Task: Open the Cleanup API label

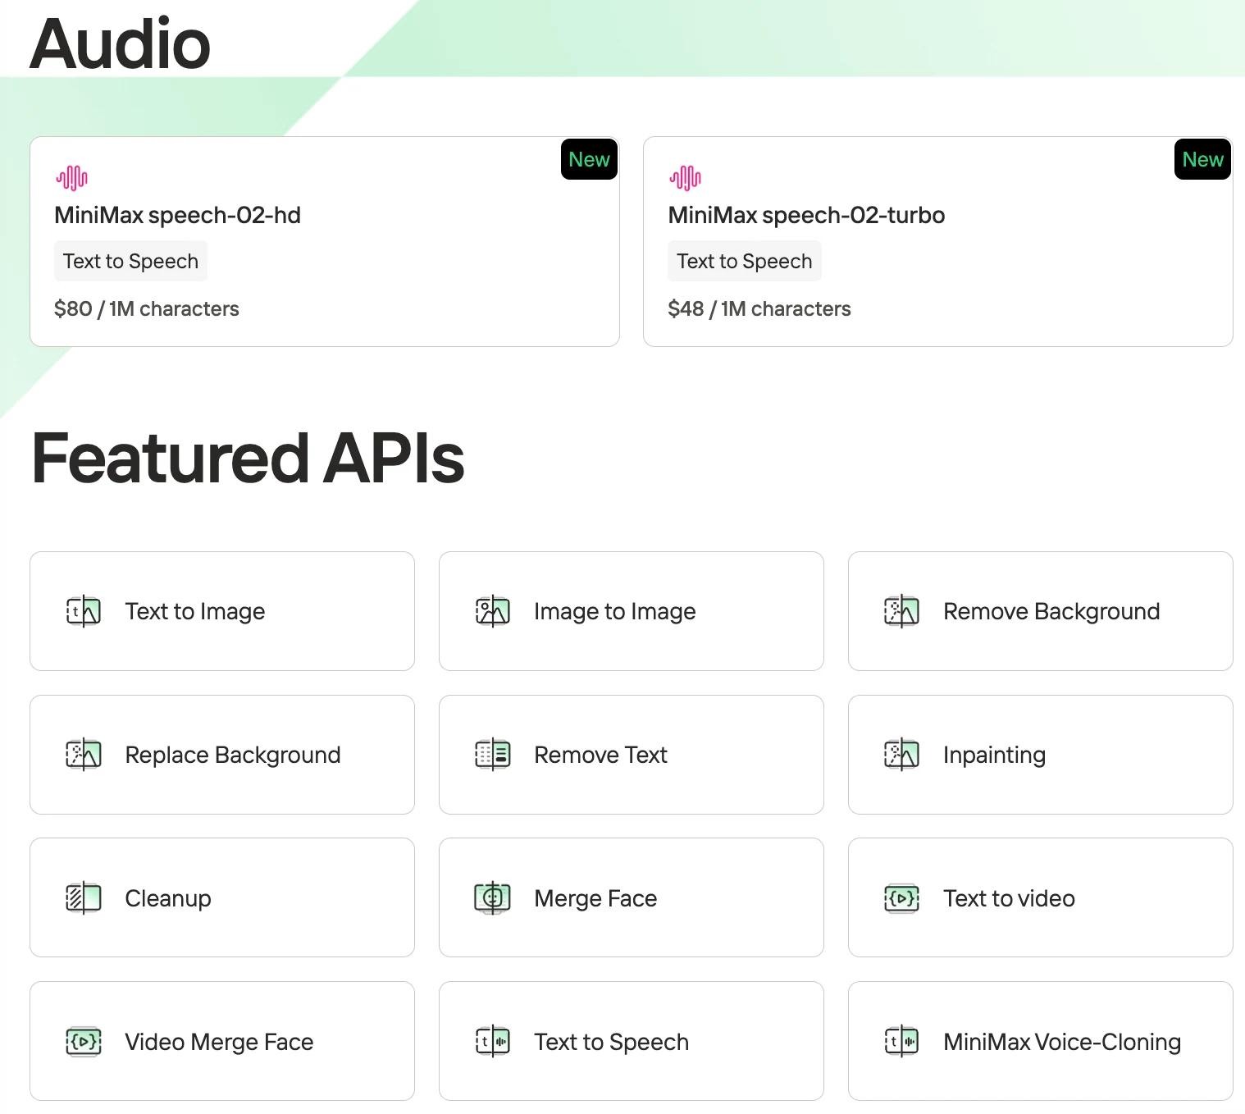Action: pos(168,898)
